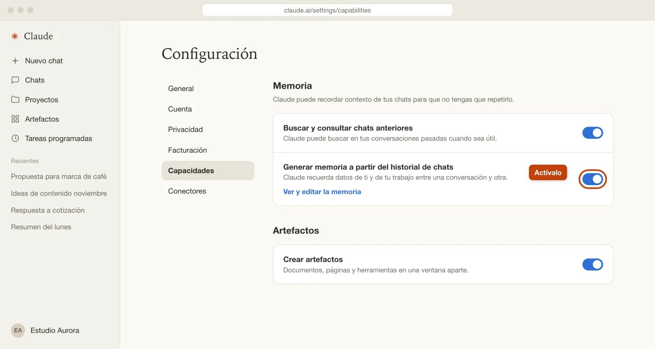Click the clock icon beside Tareas programadas
The image size is (655, 349).
coord(15,138)
